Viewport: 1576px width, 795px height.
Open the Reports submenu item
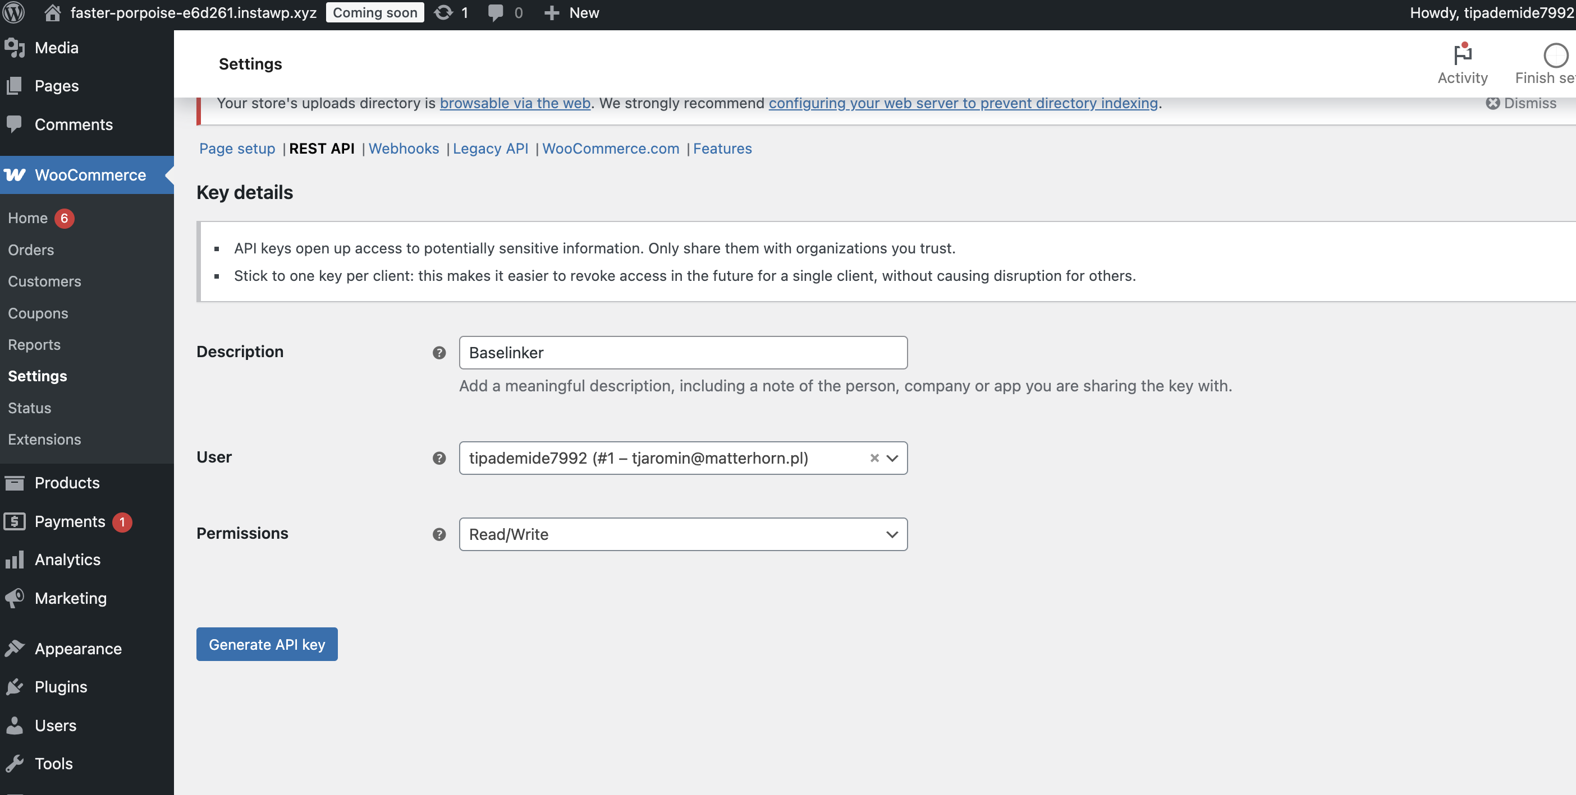tap(34, 345)
